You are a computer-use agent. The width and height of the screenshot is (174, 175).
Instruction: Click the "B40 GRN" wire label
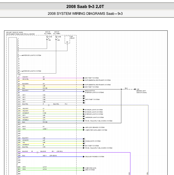[x=22, y=167]
